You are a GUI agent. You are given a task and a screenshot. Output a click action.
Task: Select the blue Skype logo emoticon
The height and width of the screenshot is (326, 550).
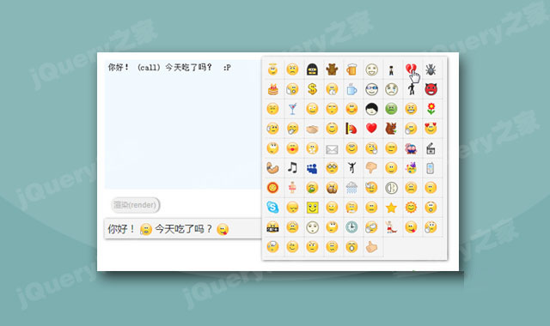click(x=272, y=208)
